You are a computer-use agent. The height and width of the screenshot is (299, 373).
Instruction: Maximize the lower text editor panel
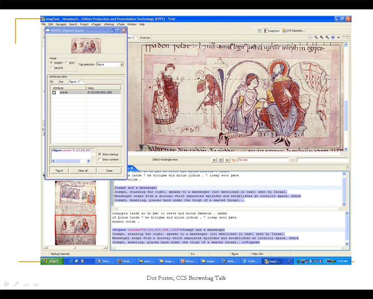tap(348, 168)
